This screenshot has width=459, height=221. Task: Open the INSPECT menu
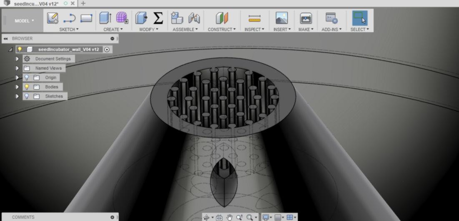[254, 29]
